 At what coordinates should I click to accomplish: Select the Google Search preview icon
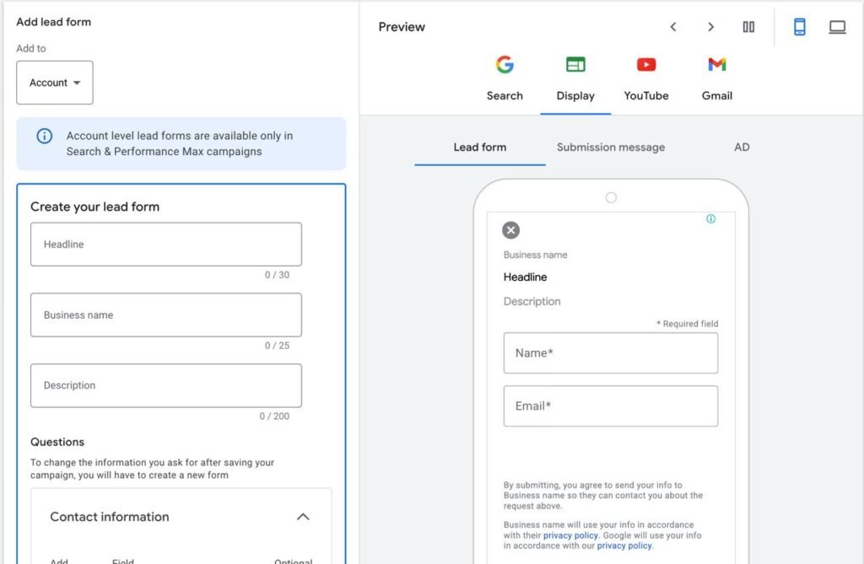pyautogui.click(x=505, y=66)
